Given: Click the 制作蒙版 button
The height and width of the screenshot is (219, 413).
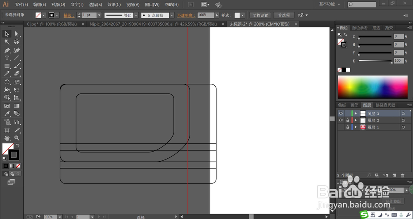Looking at the screenshot, I should click(x=393, y=201).
